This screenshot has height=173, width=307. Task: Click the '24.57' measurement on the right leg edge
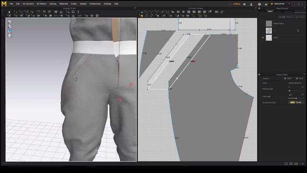click(246, 138)
